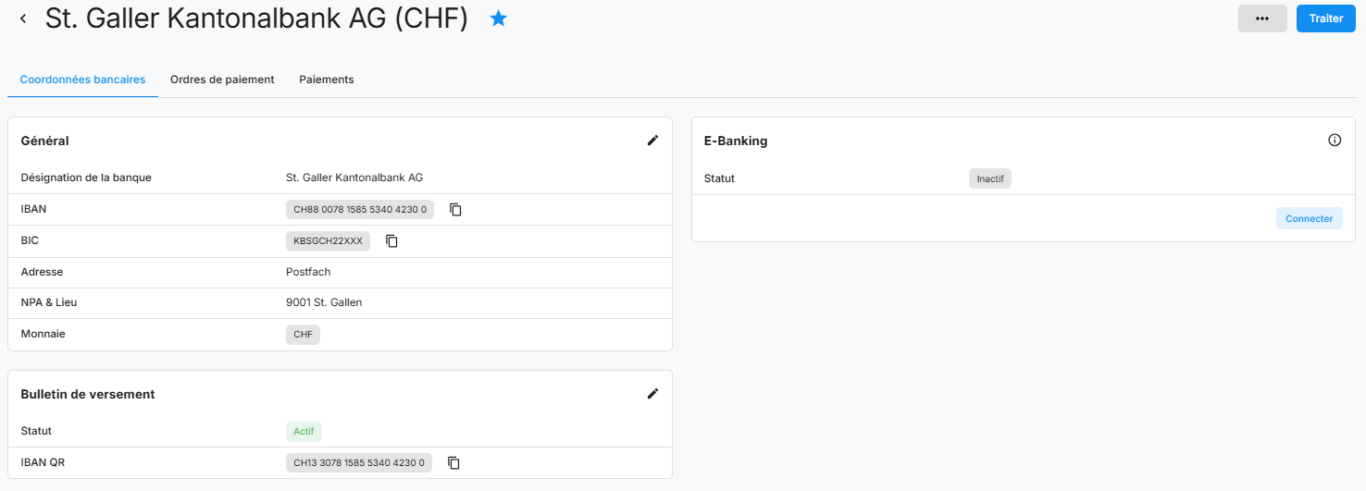Switch to Ordres de paiement tab

coord(222,80)
